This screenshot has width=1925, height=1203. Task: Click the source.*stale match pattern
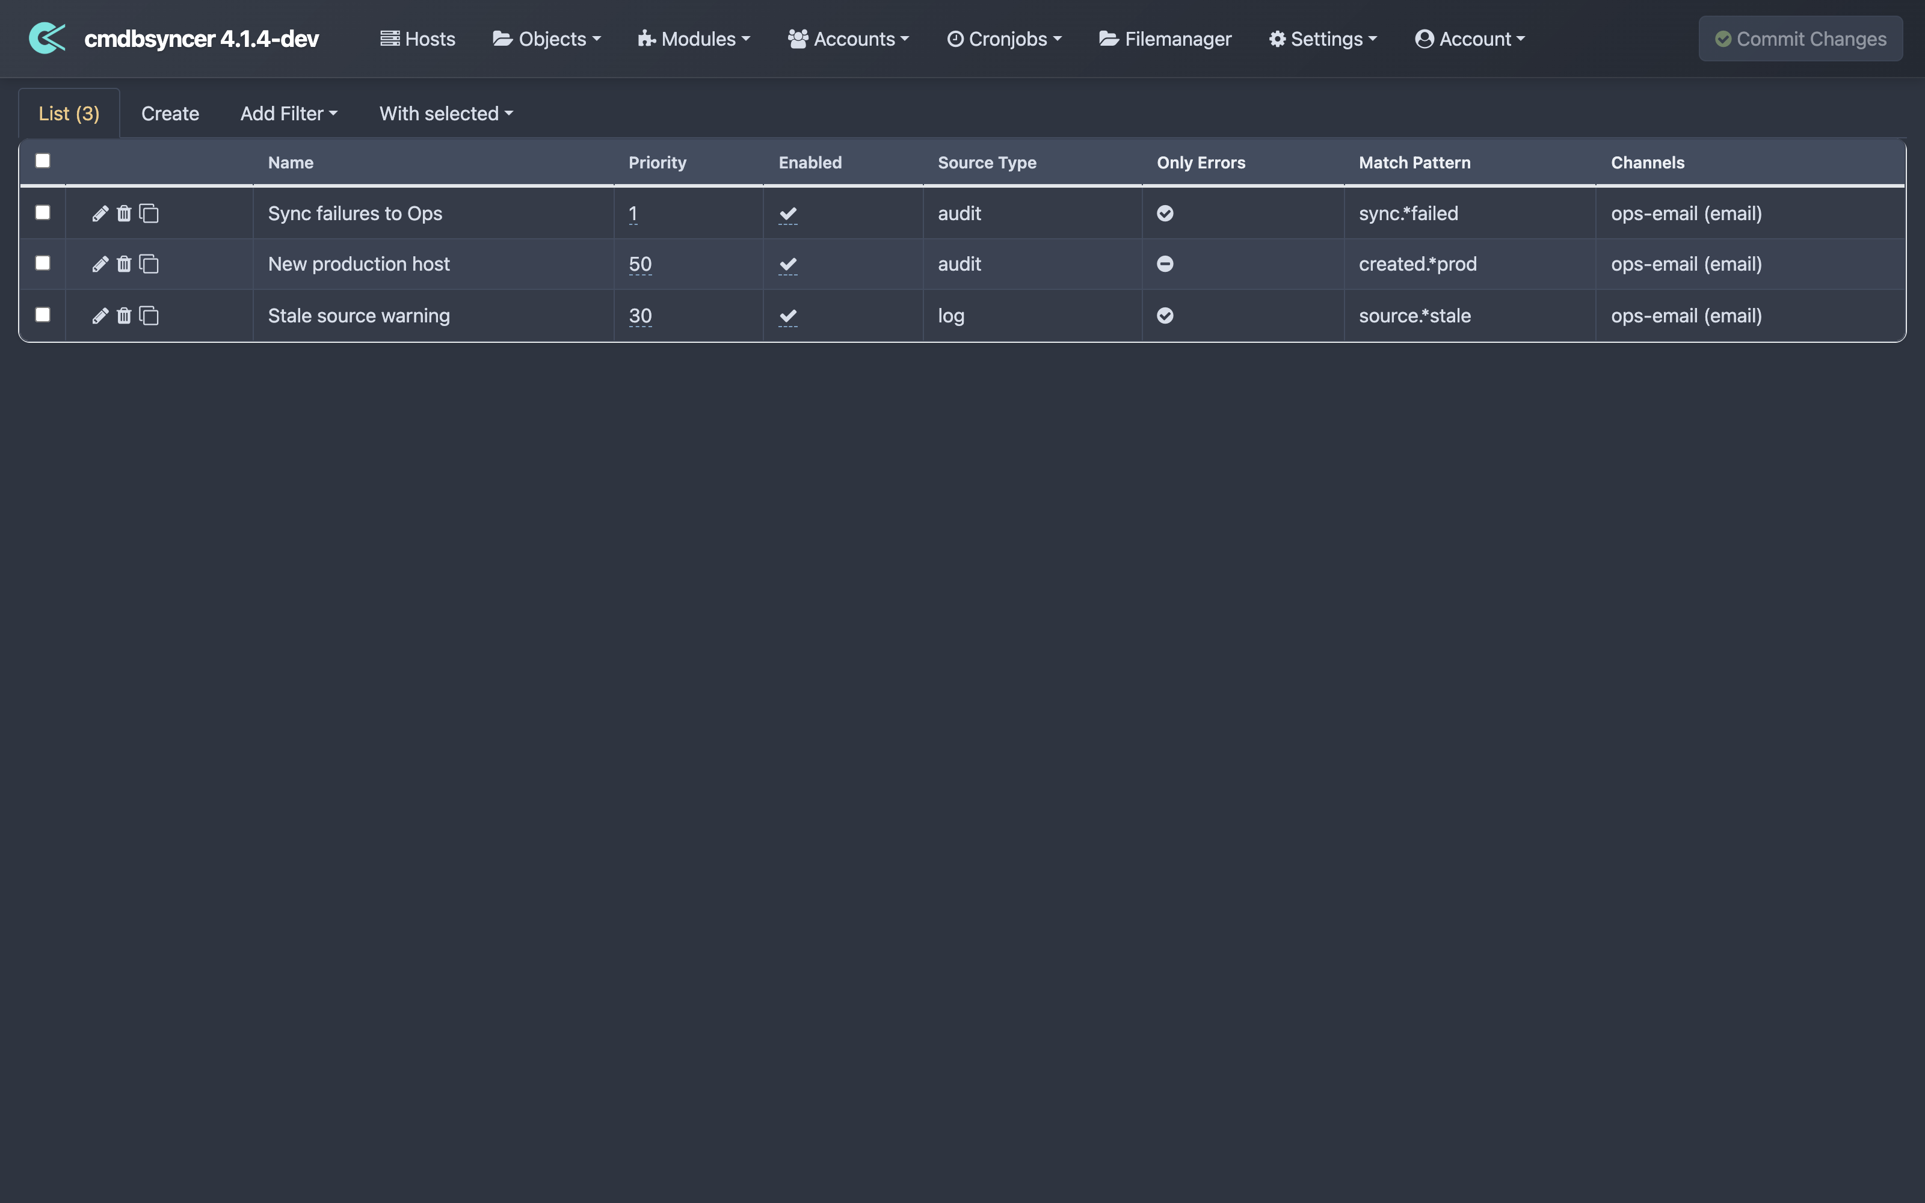pyautogui.click(x=1414, y=316)
